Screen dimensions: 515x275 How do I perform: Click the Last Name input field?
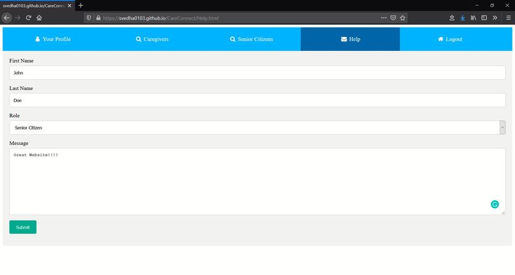[257, 100]
